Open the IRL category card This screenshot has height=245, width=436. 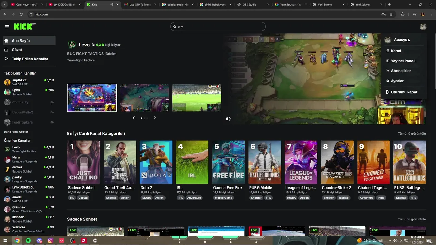pyautogui.click(x=192, y=162)
